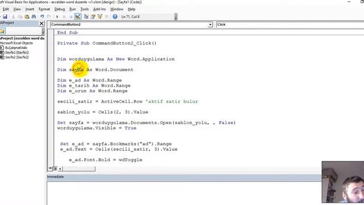
Task: Click the Redo arrow icon
Action: 49,17
